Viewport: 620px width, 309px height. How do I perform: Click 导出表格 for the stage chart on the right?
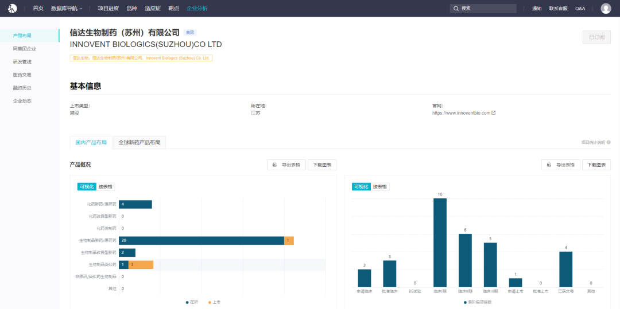561,165
